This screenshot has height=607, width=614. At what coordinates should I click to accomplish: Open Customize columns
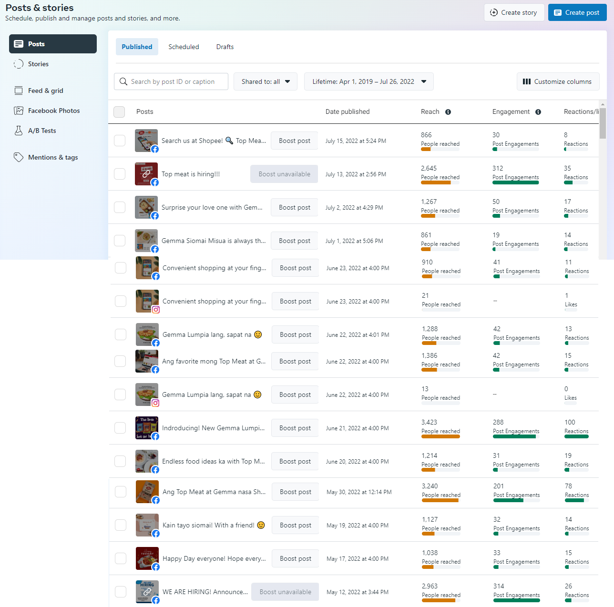point(558,81)
